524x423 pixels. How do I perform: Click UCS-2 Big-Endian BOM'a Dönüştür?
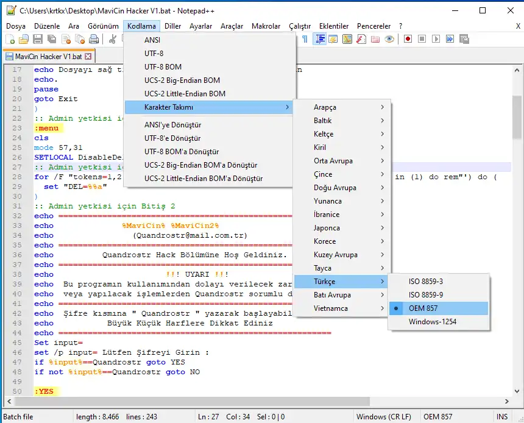pyautogui.click(x=209, y=165)
